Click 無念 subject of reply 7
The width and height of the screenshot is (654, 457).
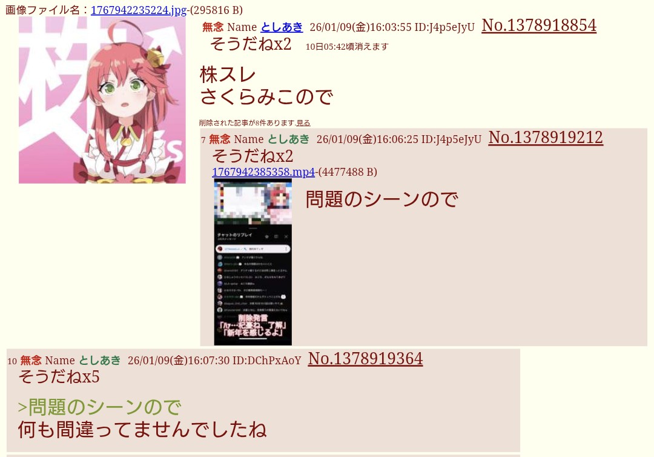[219, 139]
